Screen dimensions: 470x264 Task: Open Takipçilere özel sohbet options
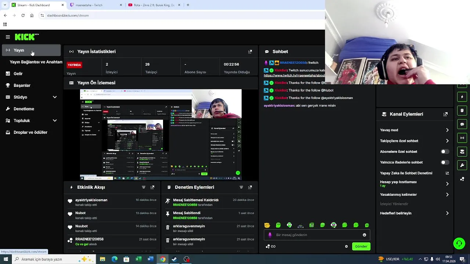[x=414, y=141]
